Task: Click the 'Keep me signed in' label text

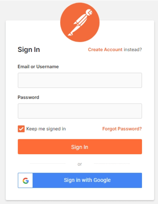Action: (46, 129)
